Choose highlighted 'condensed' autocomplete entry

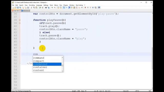(x=47, y=64)
